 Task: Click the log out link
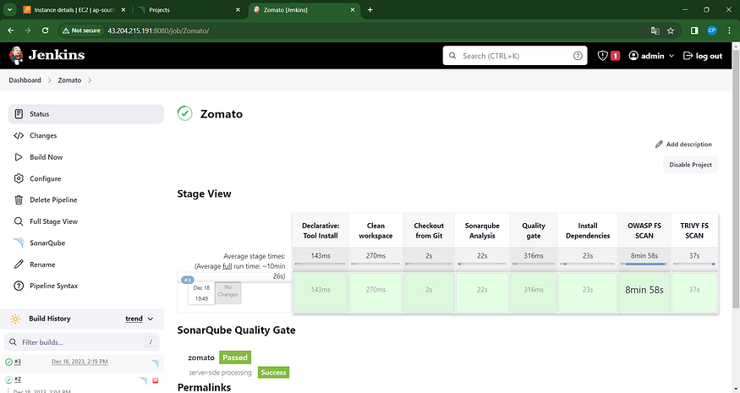click(x=703, y=56)
